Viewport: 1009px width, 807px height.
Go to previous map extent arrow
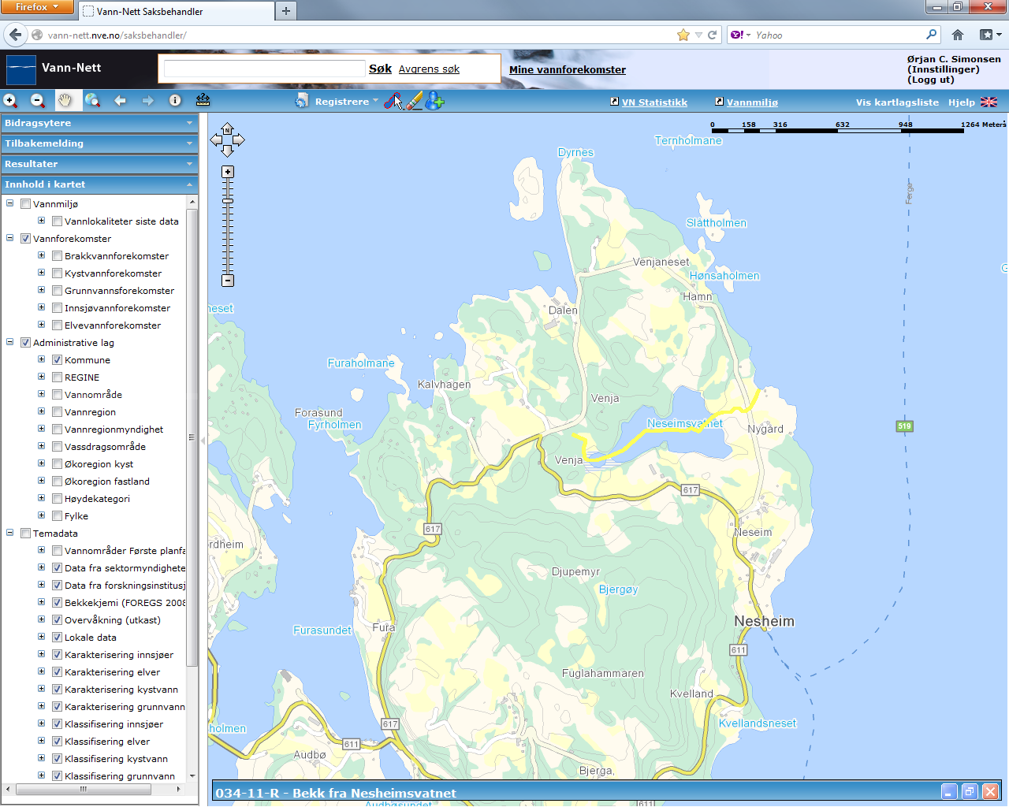[x=120, y=100]
